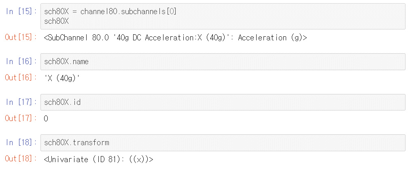This screenshot has height=171, width=412.
Task: Click the Out[15] output prompt
Action: (x=19, y=38)
